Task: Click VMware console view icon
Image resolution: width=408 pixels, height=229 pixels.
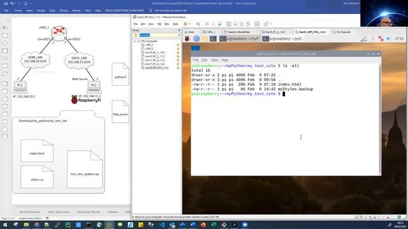Action: click(x=257, y=24)
